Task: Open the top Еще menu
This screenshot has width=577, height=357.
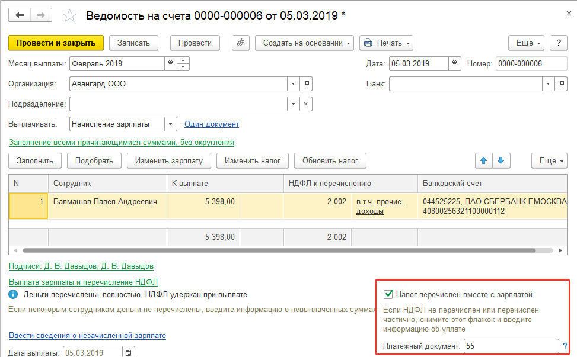Action: 526,43
